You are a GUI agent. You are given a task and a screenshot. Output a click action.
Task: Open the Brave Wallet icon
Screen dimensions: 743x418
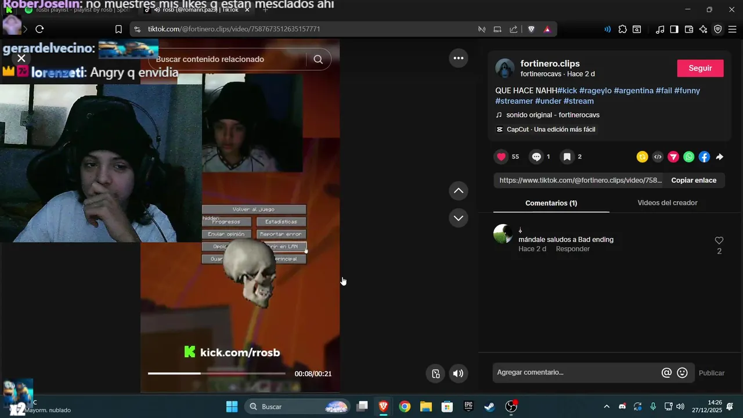[x=689, y=29]
